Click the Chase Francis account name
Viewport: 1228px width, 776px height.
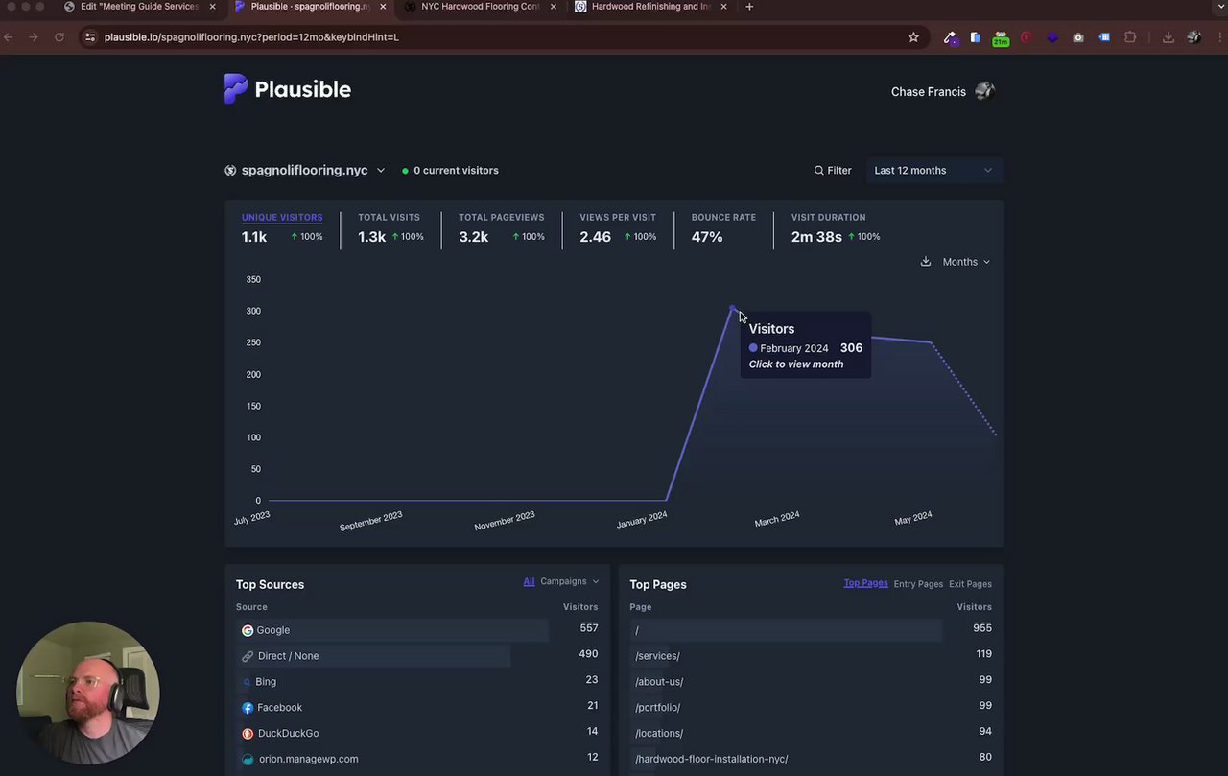point(928,92)
